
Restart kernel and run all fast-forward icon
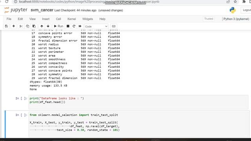[x=80, y=26]
